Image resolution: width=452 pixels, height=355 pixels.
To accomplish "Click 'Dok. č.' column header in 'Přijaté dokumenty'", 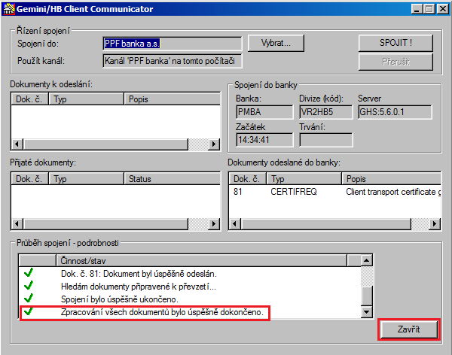I will (x=29, y=179).
